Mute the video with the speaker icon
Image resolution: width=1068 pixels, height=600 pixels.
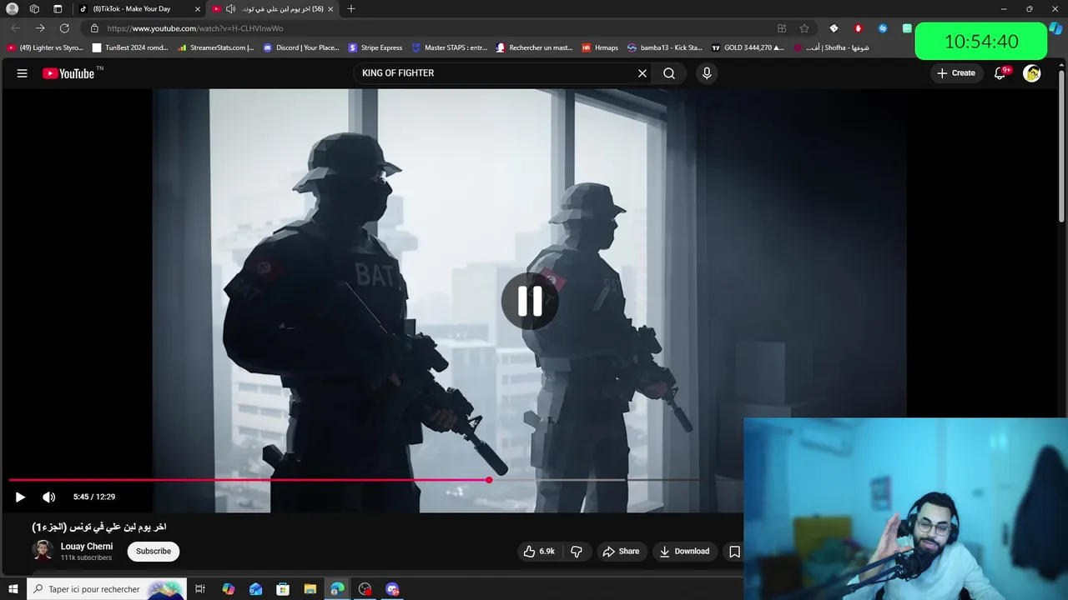click(49, 497)
